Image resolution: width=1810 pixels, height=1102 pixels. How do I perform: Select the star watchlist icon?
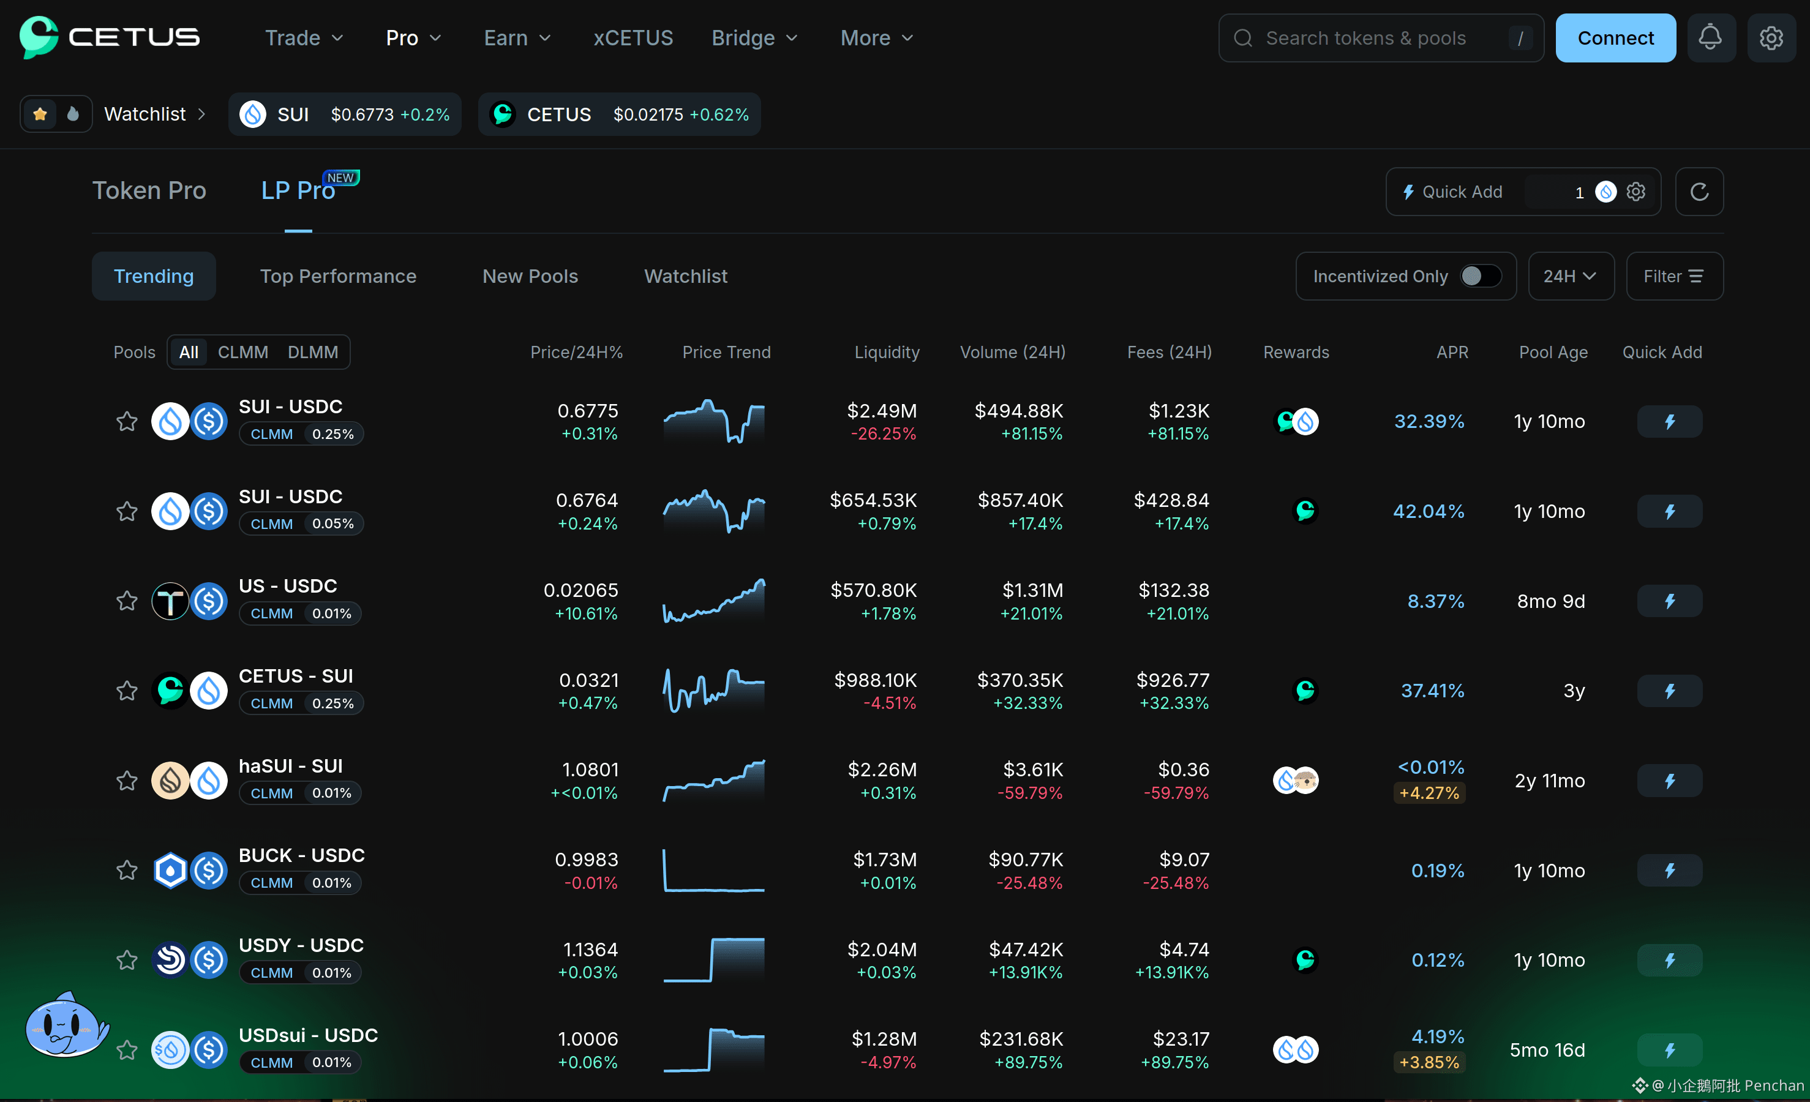[40, 114]
